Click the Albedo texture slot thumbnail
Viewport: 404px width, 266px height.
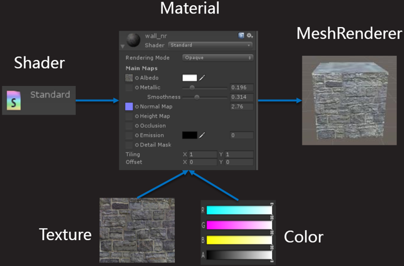[x=129, y=78]
